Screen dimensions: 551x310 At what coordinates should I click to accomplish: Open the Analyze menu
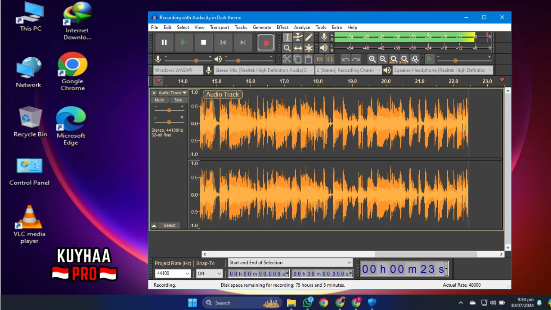click(302, 27)
